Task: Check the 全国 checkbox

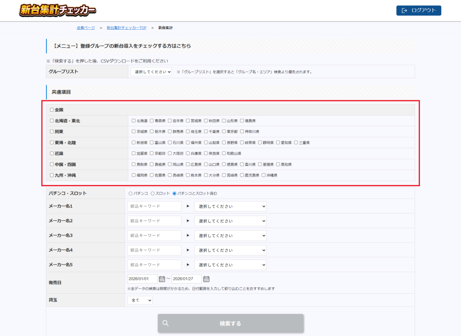Action: tap(52, 110)
